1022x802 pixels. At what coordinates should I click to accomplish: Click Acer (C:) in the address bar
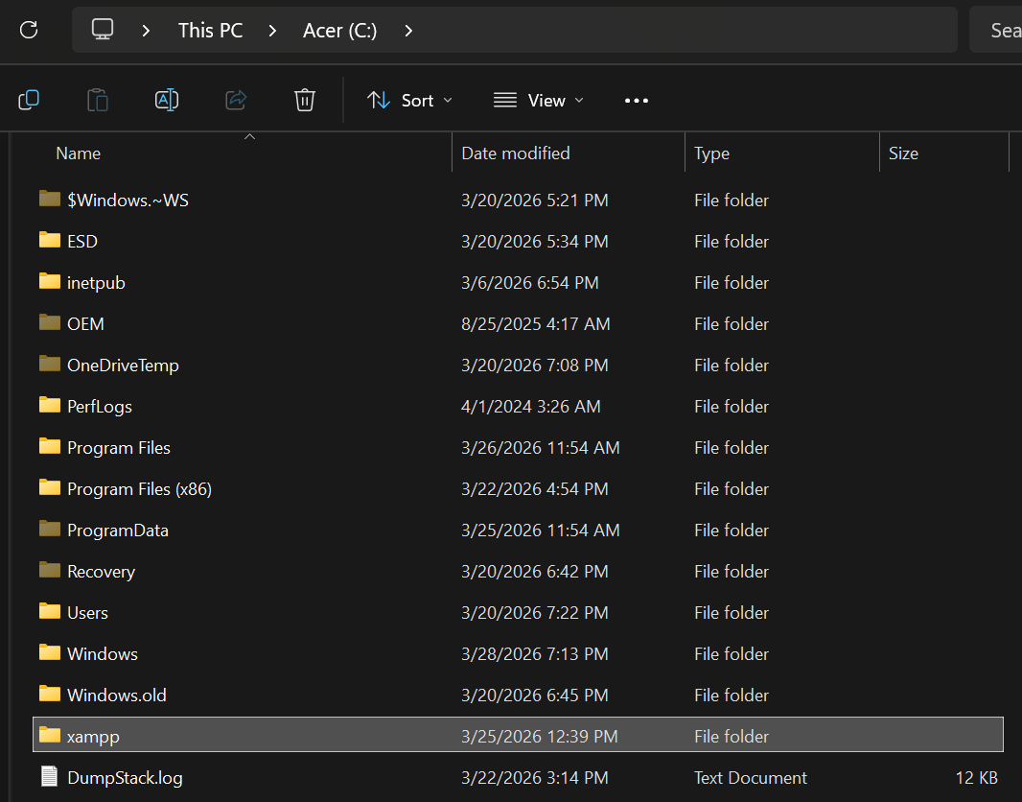point(340,31)
